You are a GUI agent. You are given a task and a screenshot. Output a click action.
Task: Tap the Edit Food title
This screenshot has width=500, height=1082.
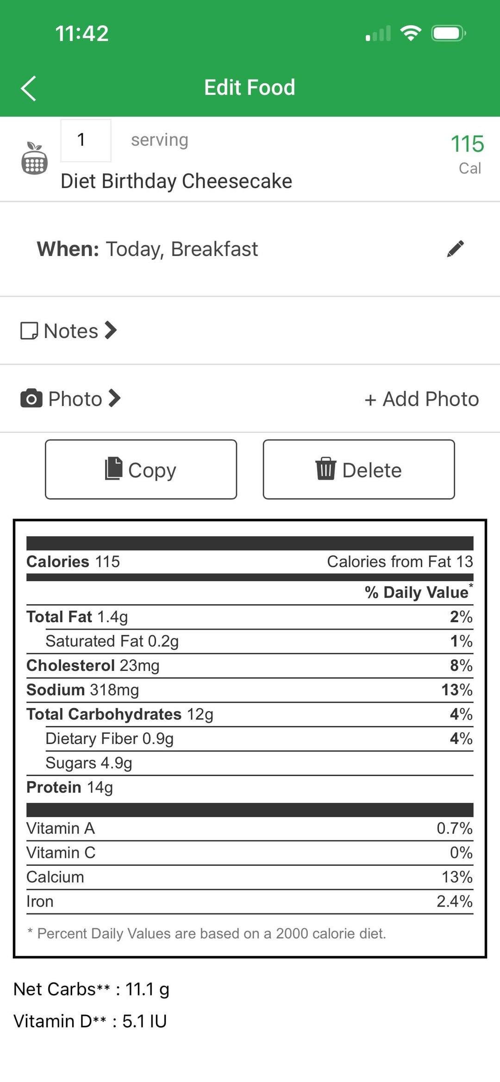pos(250,88)
